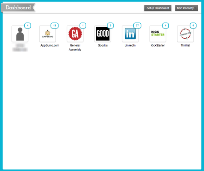Click the 4 badge on Thrillist

coord(193,26)
